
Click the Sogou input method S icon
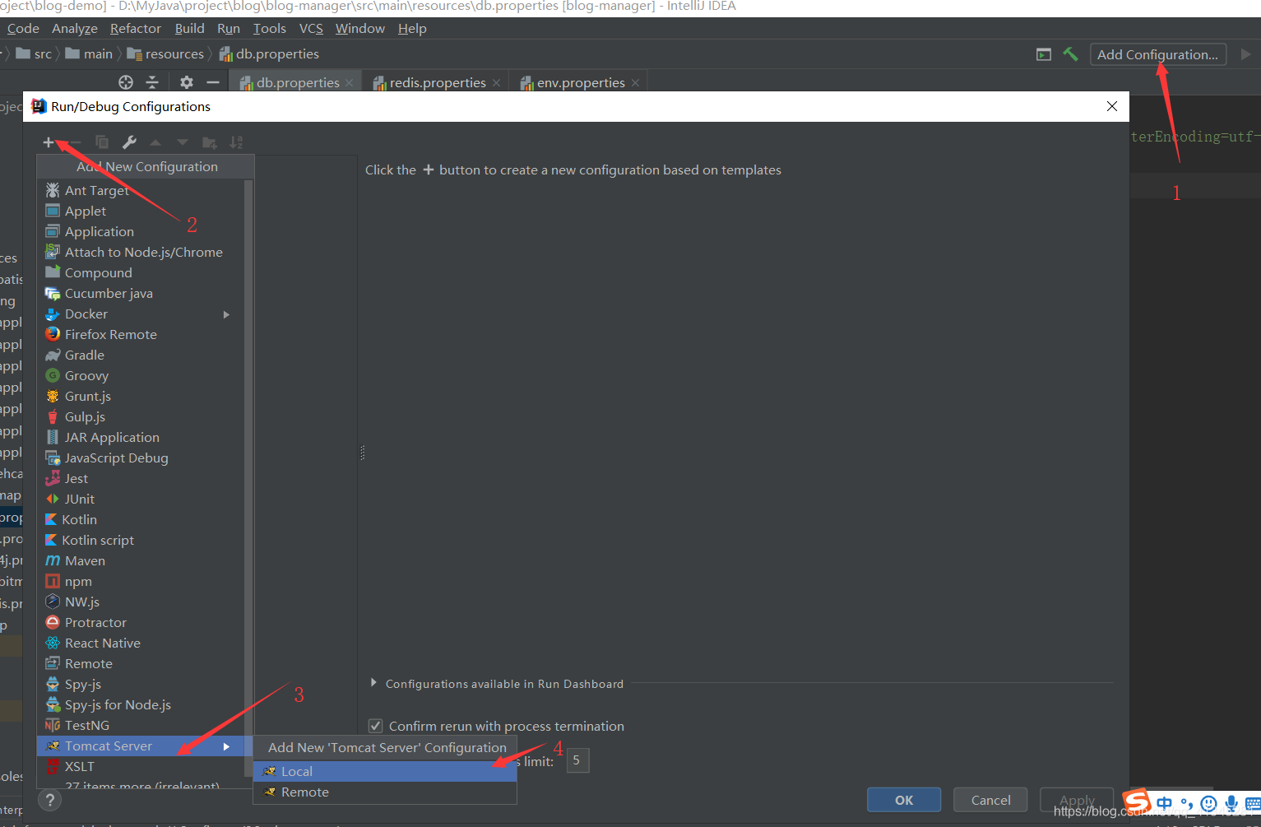tap(1137, 801)
